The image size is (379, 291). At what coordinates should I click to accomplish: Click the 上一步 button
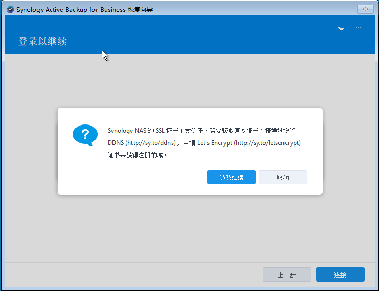287,275
